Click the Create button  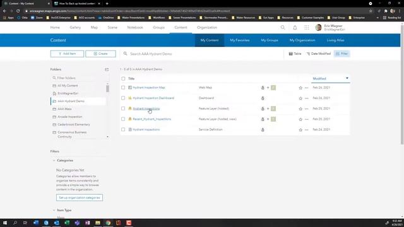point(100,54)
